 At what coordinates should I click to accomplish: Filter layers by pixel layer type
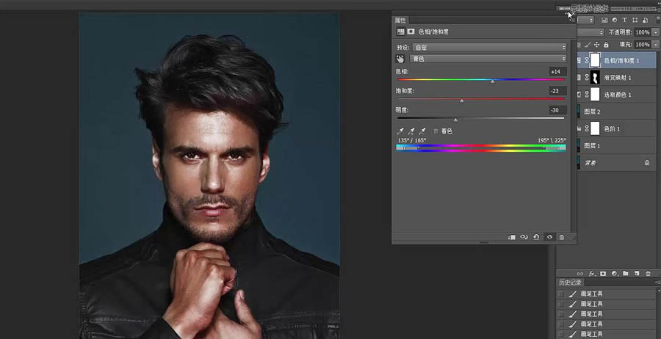click(604, 20)
